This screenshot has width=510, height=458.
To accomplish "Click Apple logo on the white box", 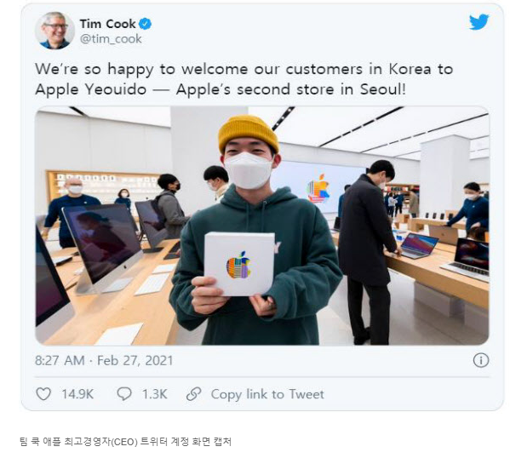I will [238, 265].
